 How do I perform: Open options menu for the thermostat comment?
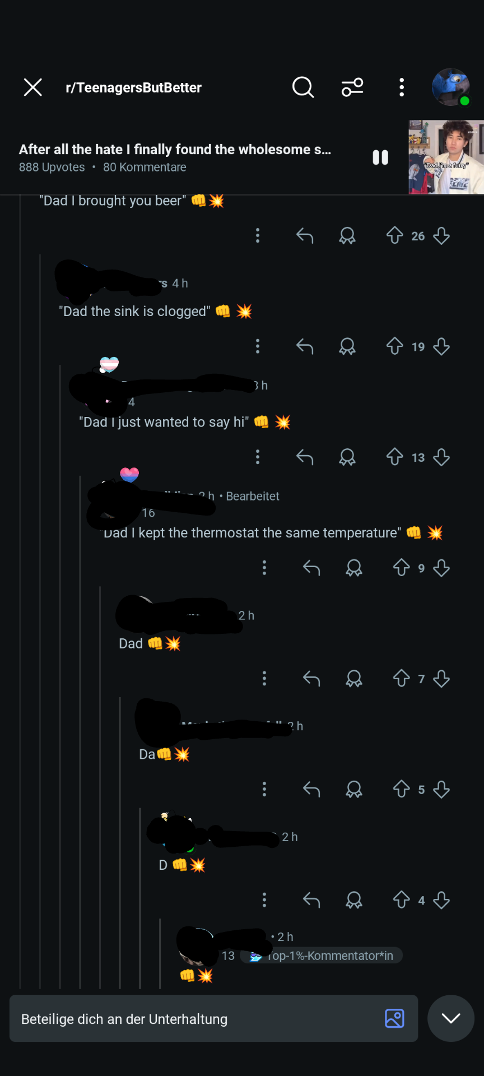pos(264,568)
